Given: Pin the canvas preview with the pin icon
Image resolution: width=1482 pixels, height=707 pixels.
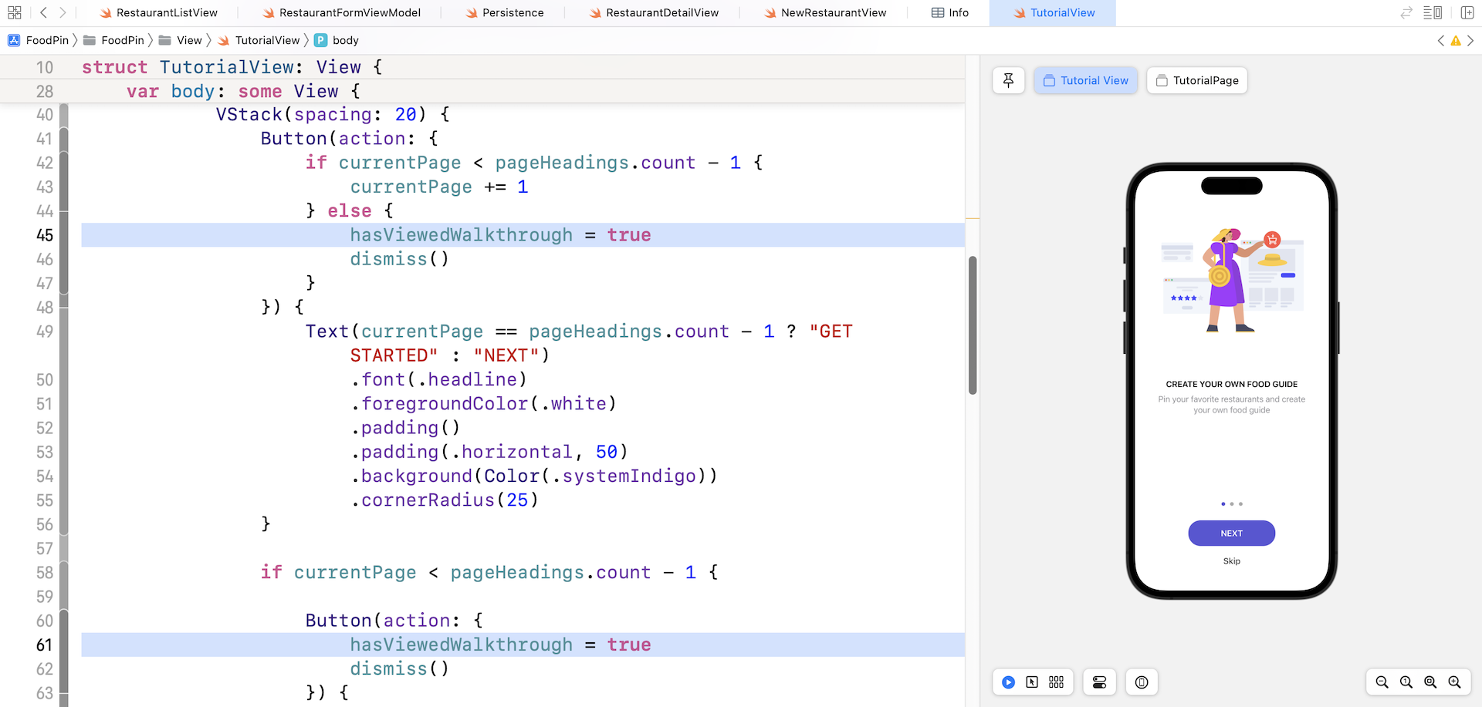Looking at the screenshot, I should pyautogui.click(x=1008, y=80).
